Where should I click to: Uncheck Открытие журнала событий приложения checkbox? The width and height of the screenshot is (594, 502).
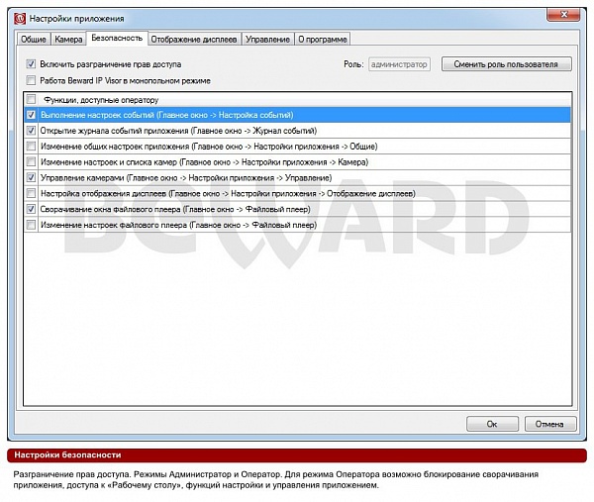point(31,131)
